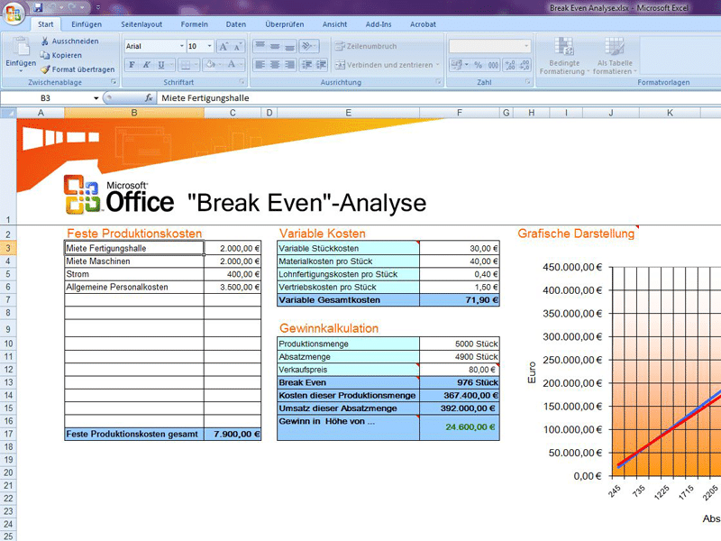The width and height of the screenshot is (721, 541).
Task: Align cell text right
Action: point(289,65)
